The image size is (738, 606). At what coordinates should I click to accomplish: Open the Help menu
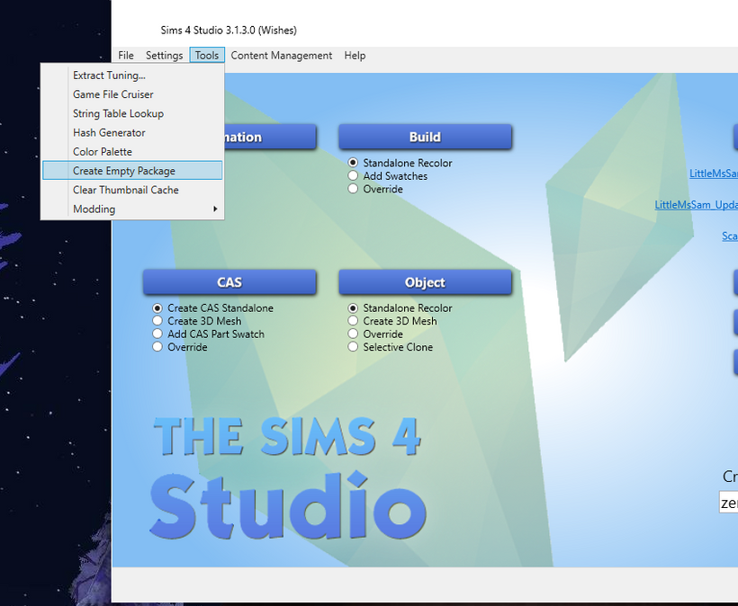click(x=355, y=56)
